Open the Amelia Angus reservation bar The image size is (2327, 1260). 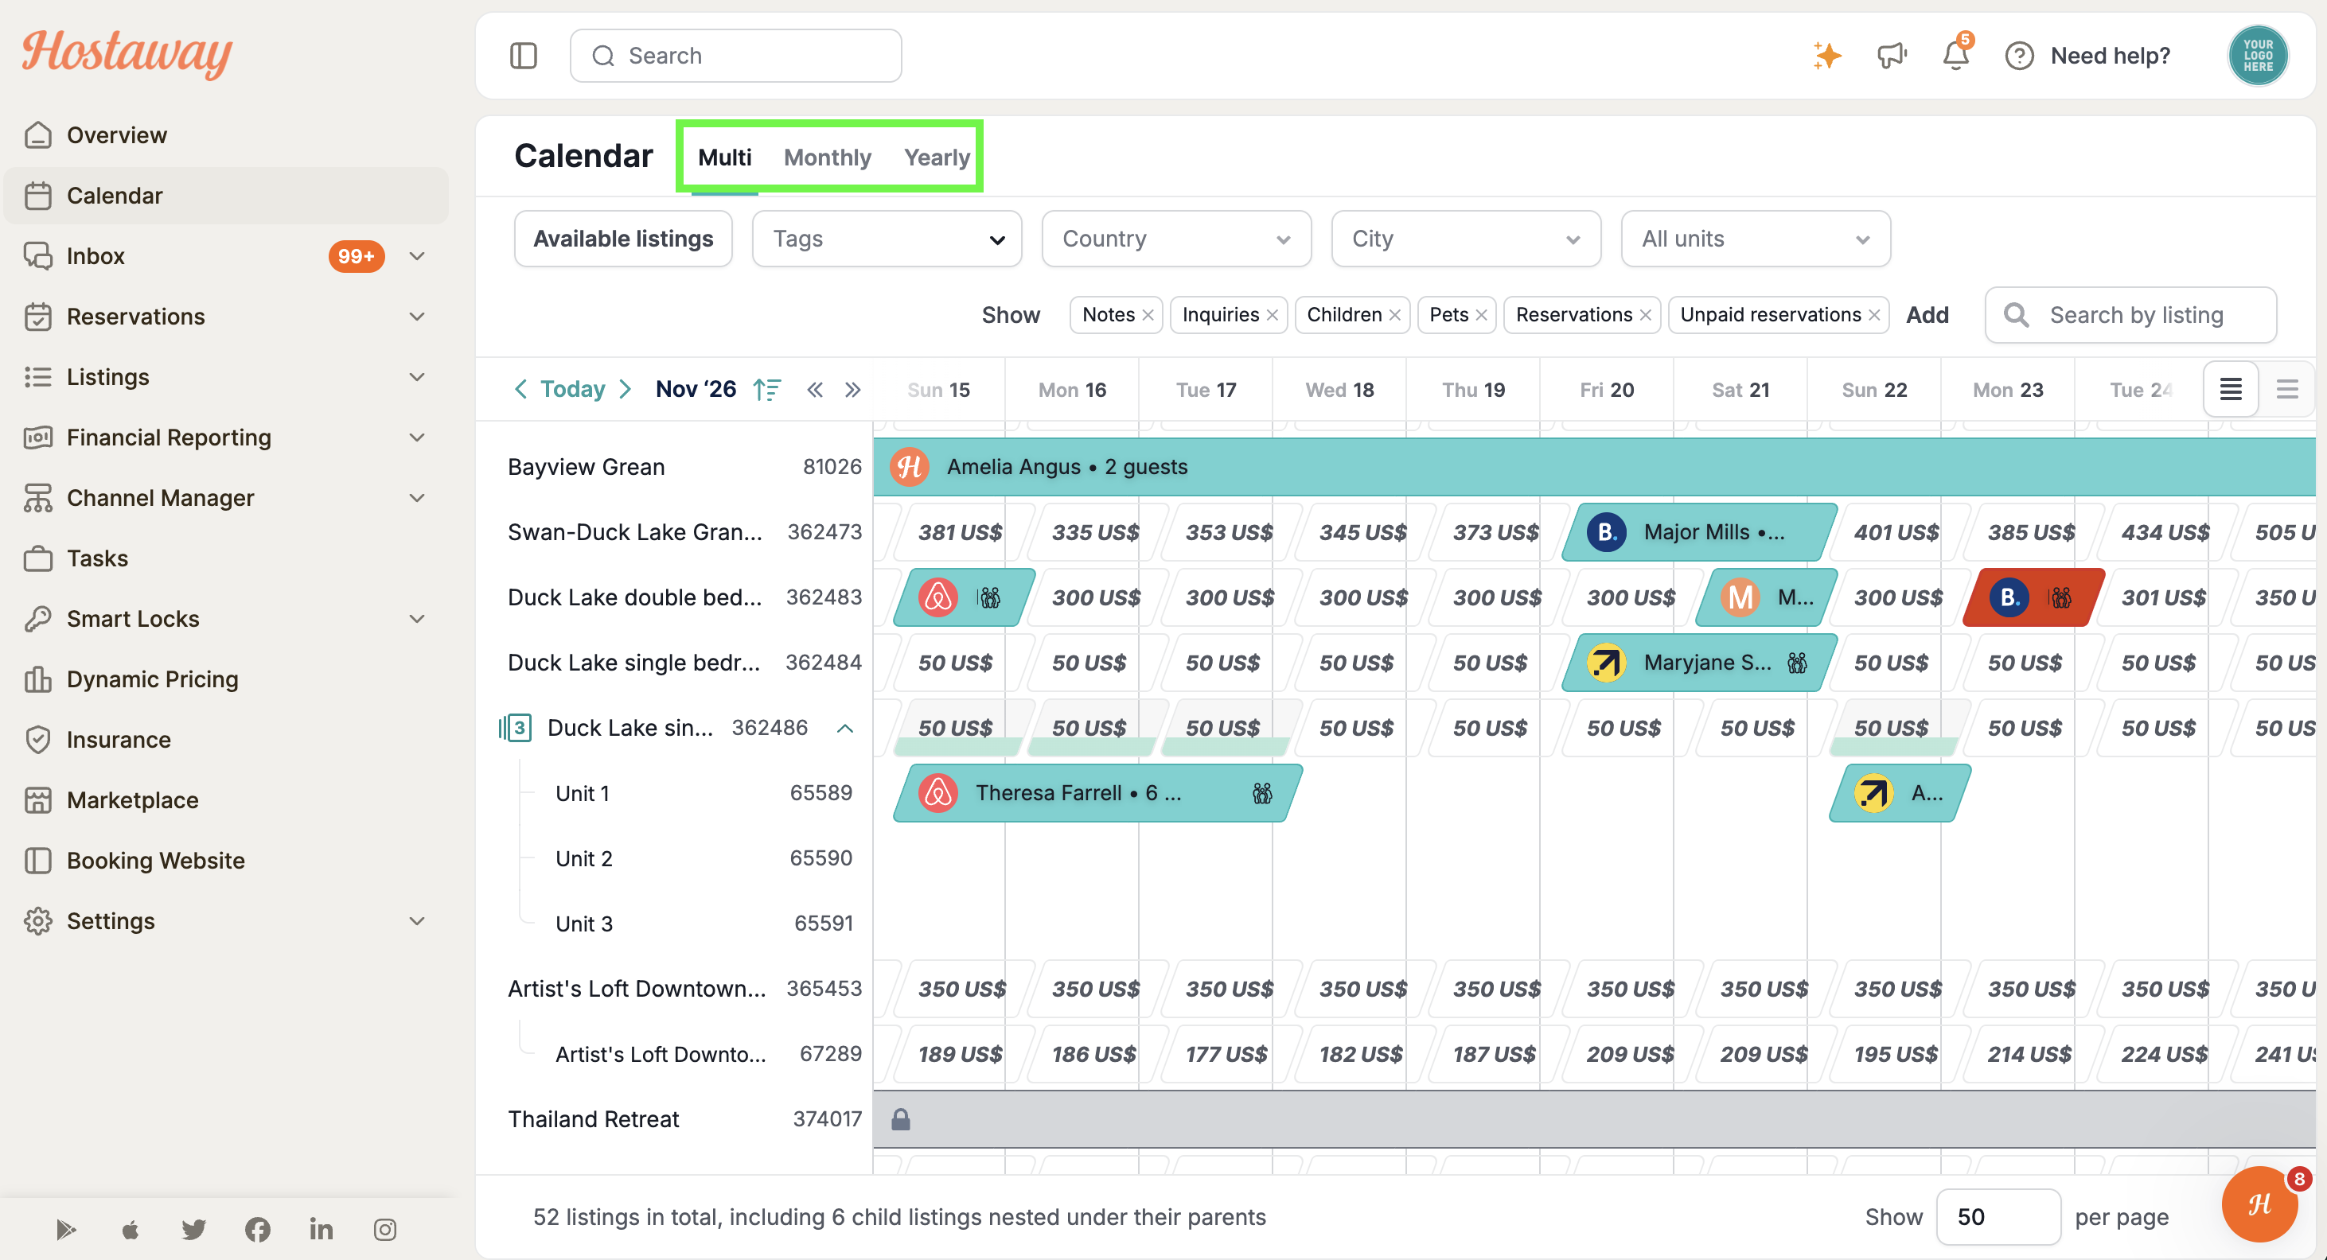tap(1594, 467)
